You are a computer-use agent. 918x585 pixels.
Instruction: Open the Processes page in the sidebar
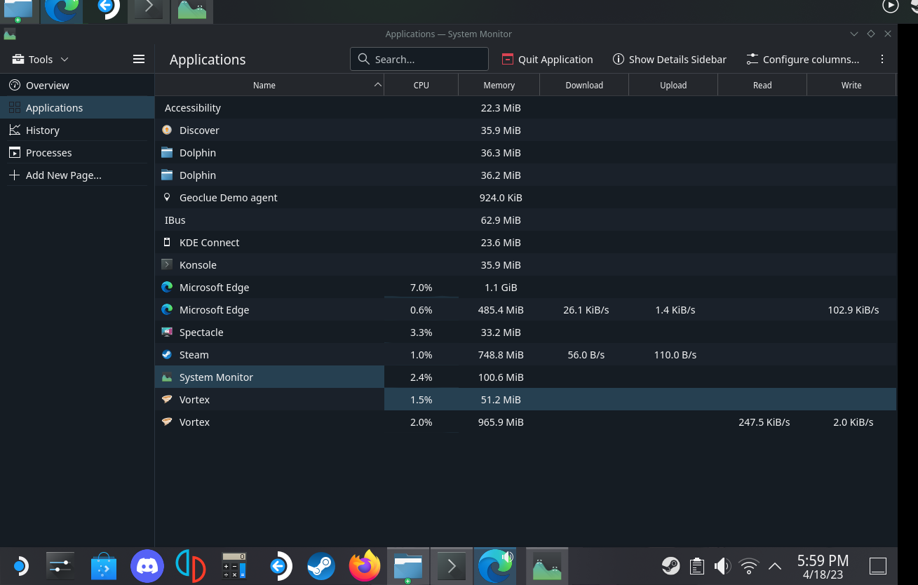(x=48, y=152)
